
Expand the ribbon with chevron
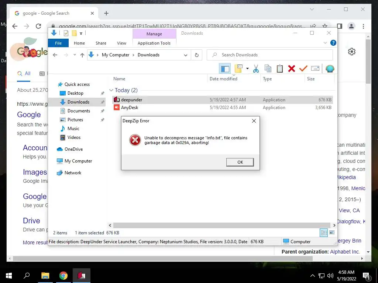click(325, 43)
